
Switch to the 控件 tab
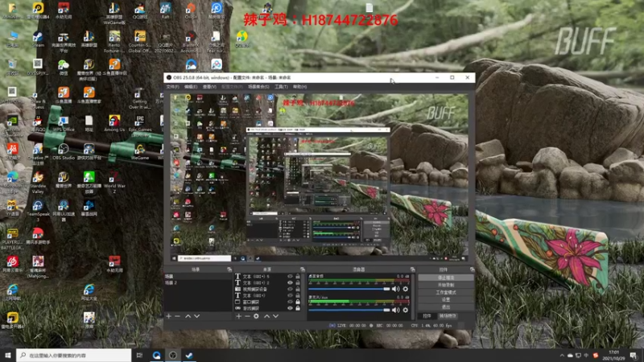pyautogui.click(x=427, y=316)
